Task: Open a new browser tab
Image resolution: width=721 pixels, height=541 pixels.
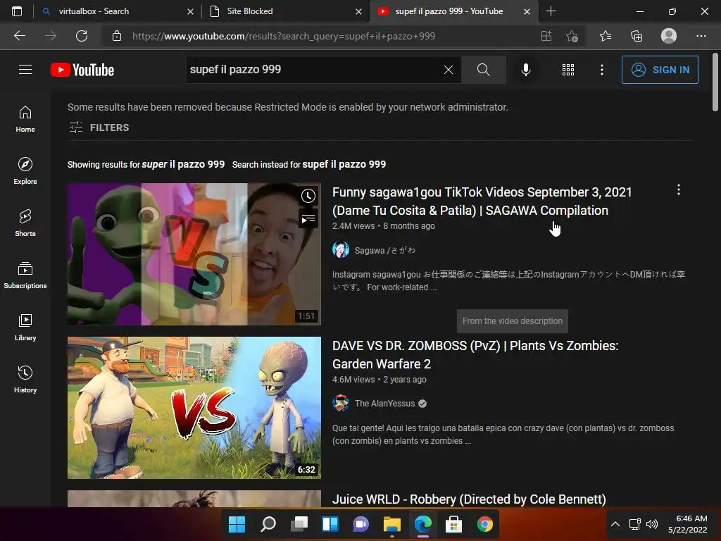Action: click(x=551, y=11)
